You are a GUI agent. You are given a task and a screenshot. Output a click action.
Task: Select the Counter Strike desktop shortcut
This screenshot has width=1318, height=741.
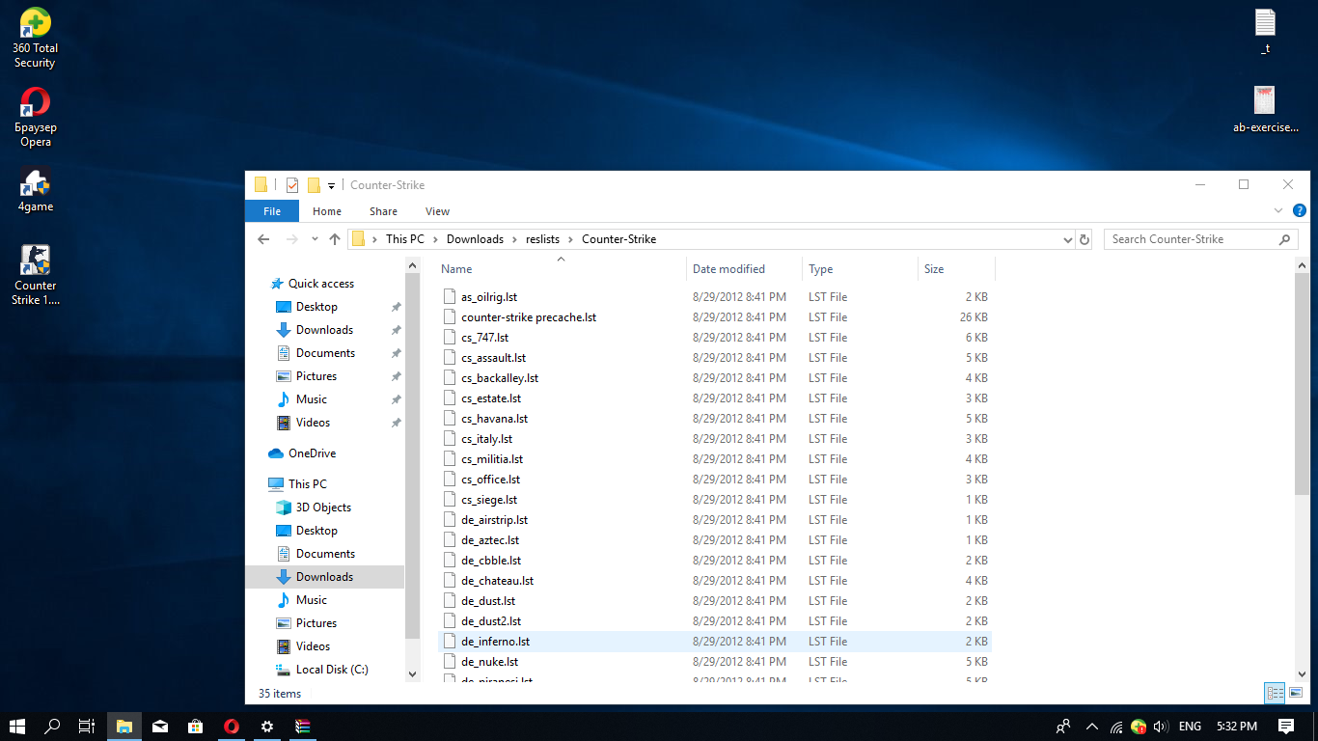36,275
